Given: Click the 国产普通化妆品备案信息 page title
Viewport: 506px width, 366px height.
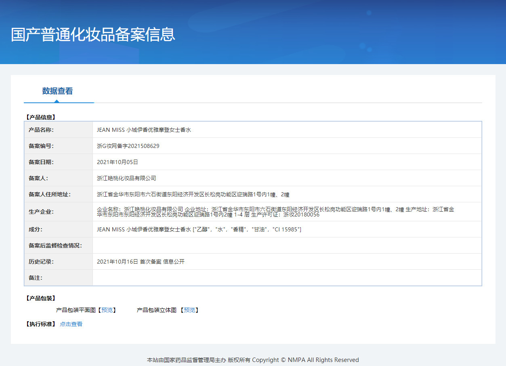Looking at the screenshot, I should pos(93,35).
